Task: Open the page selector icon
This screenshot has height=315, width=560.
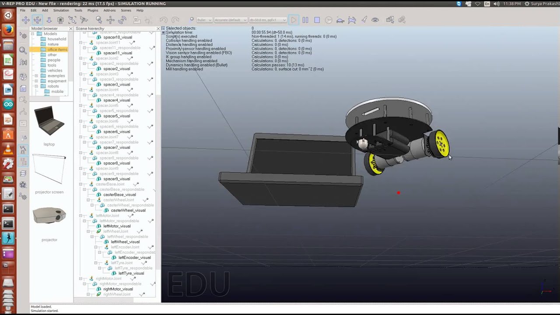Action: coord(390,20)
